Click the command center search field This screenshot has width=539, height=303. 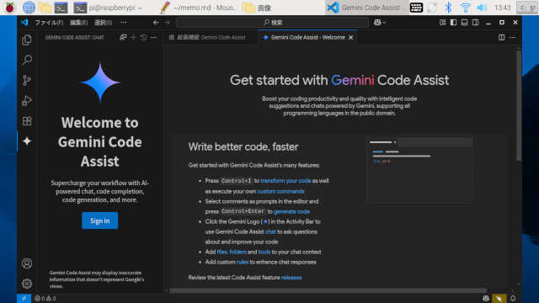[272, 23]
